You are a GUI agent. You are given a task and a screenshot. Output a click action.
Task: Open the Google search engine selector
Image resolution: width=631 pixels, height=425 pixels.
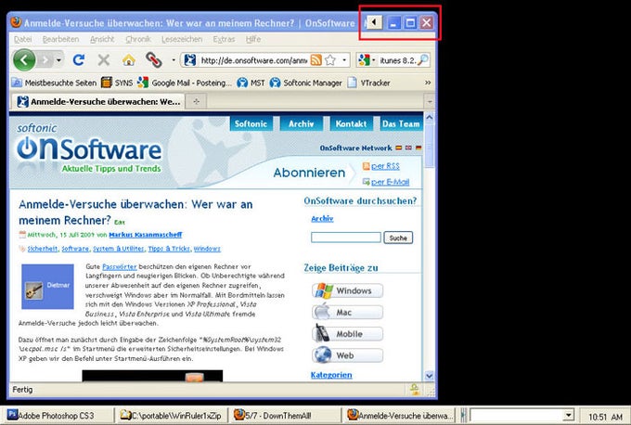[x=367, y=60]
